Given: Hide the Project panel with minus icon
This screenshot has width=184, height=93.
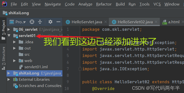Looking at the screenshot, I should (58, 22).
